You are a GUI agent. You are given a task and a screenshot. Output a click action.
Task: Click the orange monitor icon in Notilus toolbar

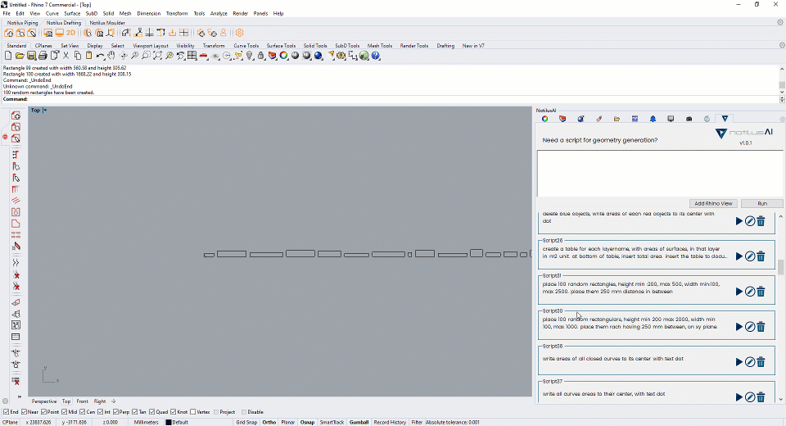click(59, 33)
